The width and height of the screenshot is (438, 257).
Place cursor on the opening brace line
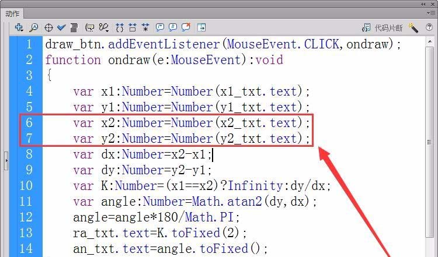pyautogui.click(x=49, y=75)
